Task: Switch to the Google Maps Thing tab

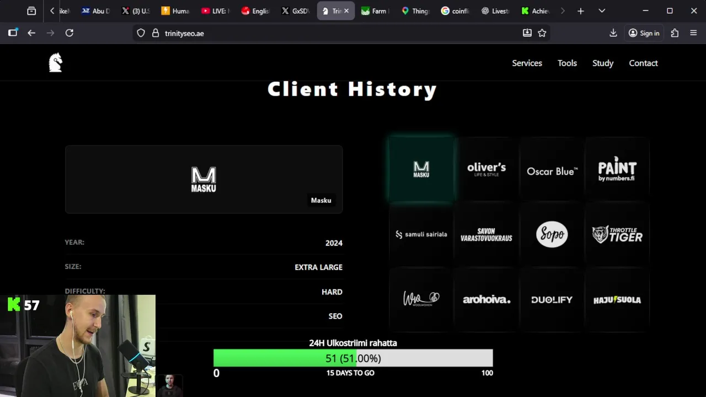Action: click(415, 11)
